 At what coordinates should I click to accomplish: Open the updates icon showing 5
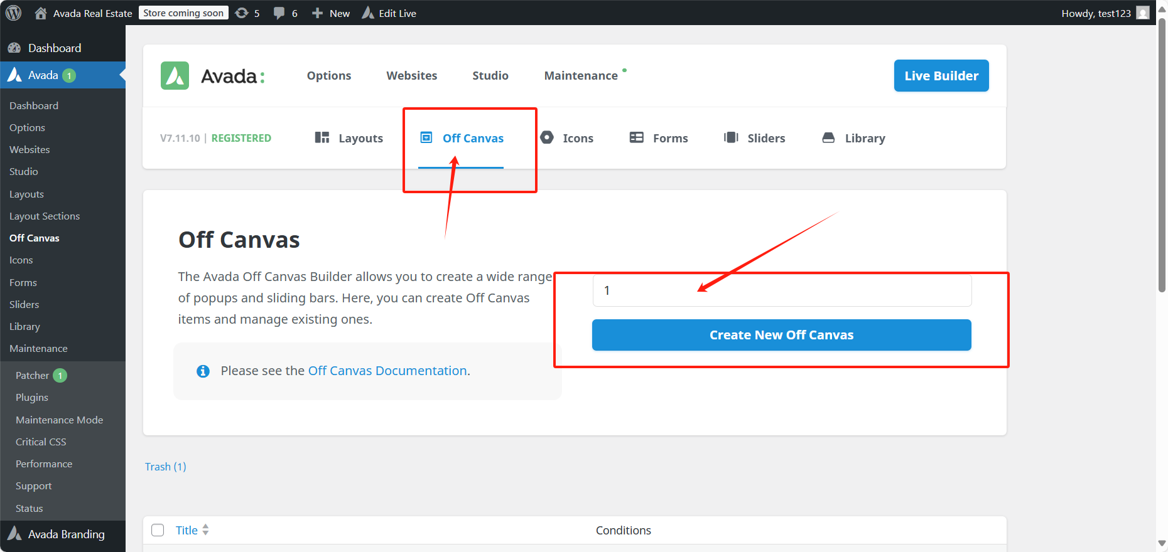[x=242, y=13]
